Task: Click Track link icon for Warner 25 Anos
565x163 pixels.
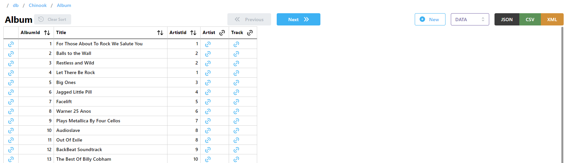Action: (x=236, y=111)
